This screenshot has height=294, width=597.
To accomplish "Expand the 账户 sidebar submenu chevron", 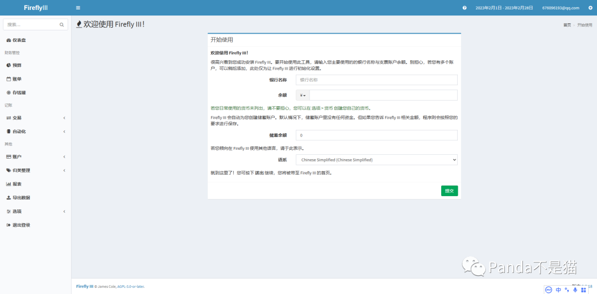I will click(64, 157).
